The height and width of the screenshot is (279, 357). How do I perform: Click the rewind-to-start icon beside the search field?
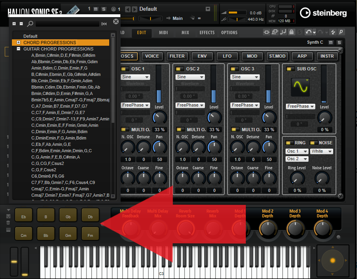(x=104, y=24)
